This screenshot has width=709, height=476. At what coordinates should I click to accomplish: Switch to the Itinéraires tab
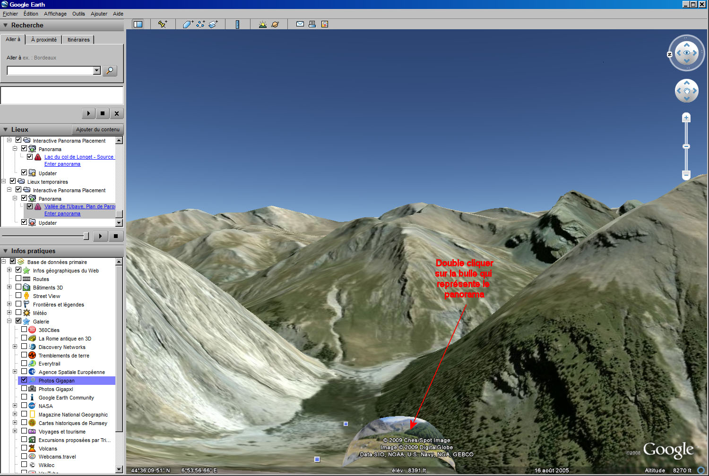78,40
